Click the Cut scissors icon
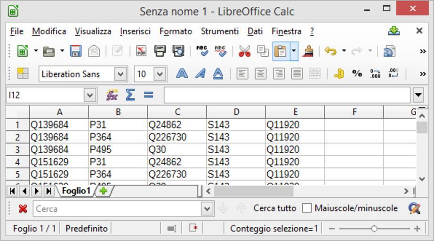The width and height of the screenshot is (434, 241). coord(244,51)
